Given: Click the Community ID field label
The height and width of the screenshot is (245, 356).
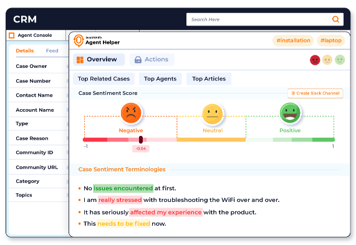Looking at the screenshot, I should (34, 153).
